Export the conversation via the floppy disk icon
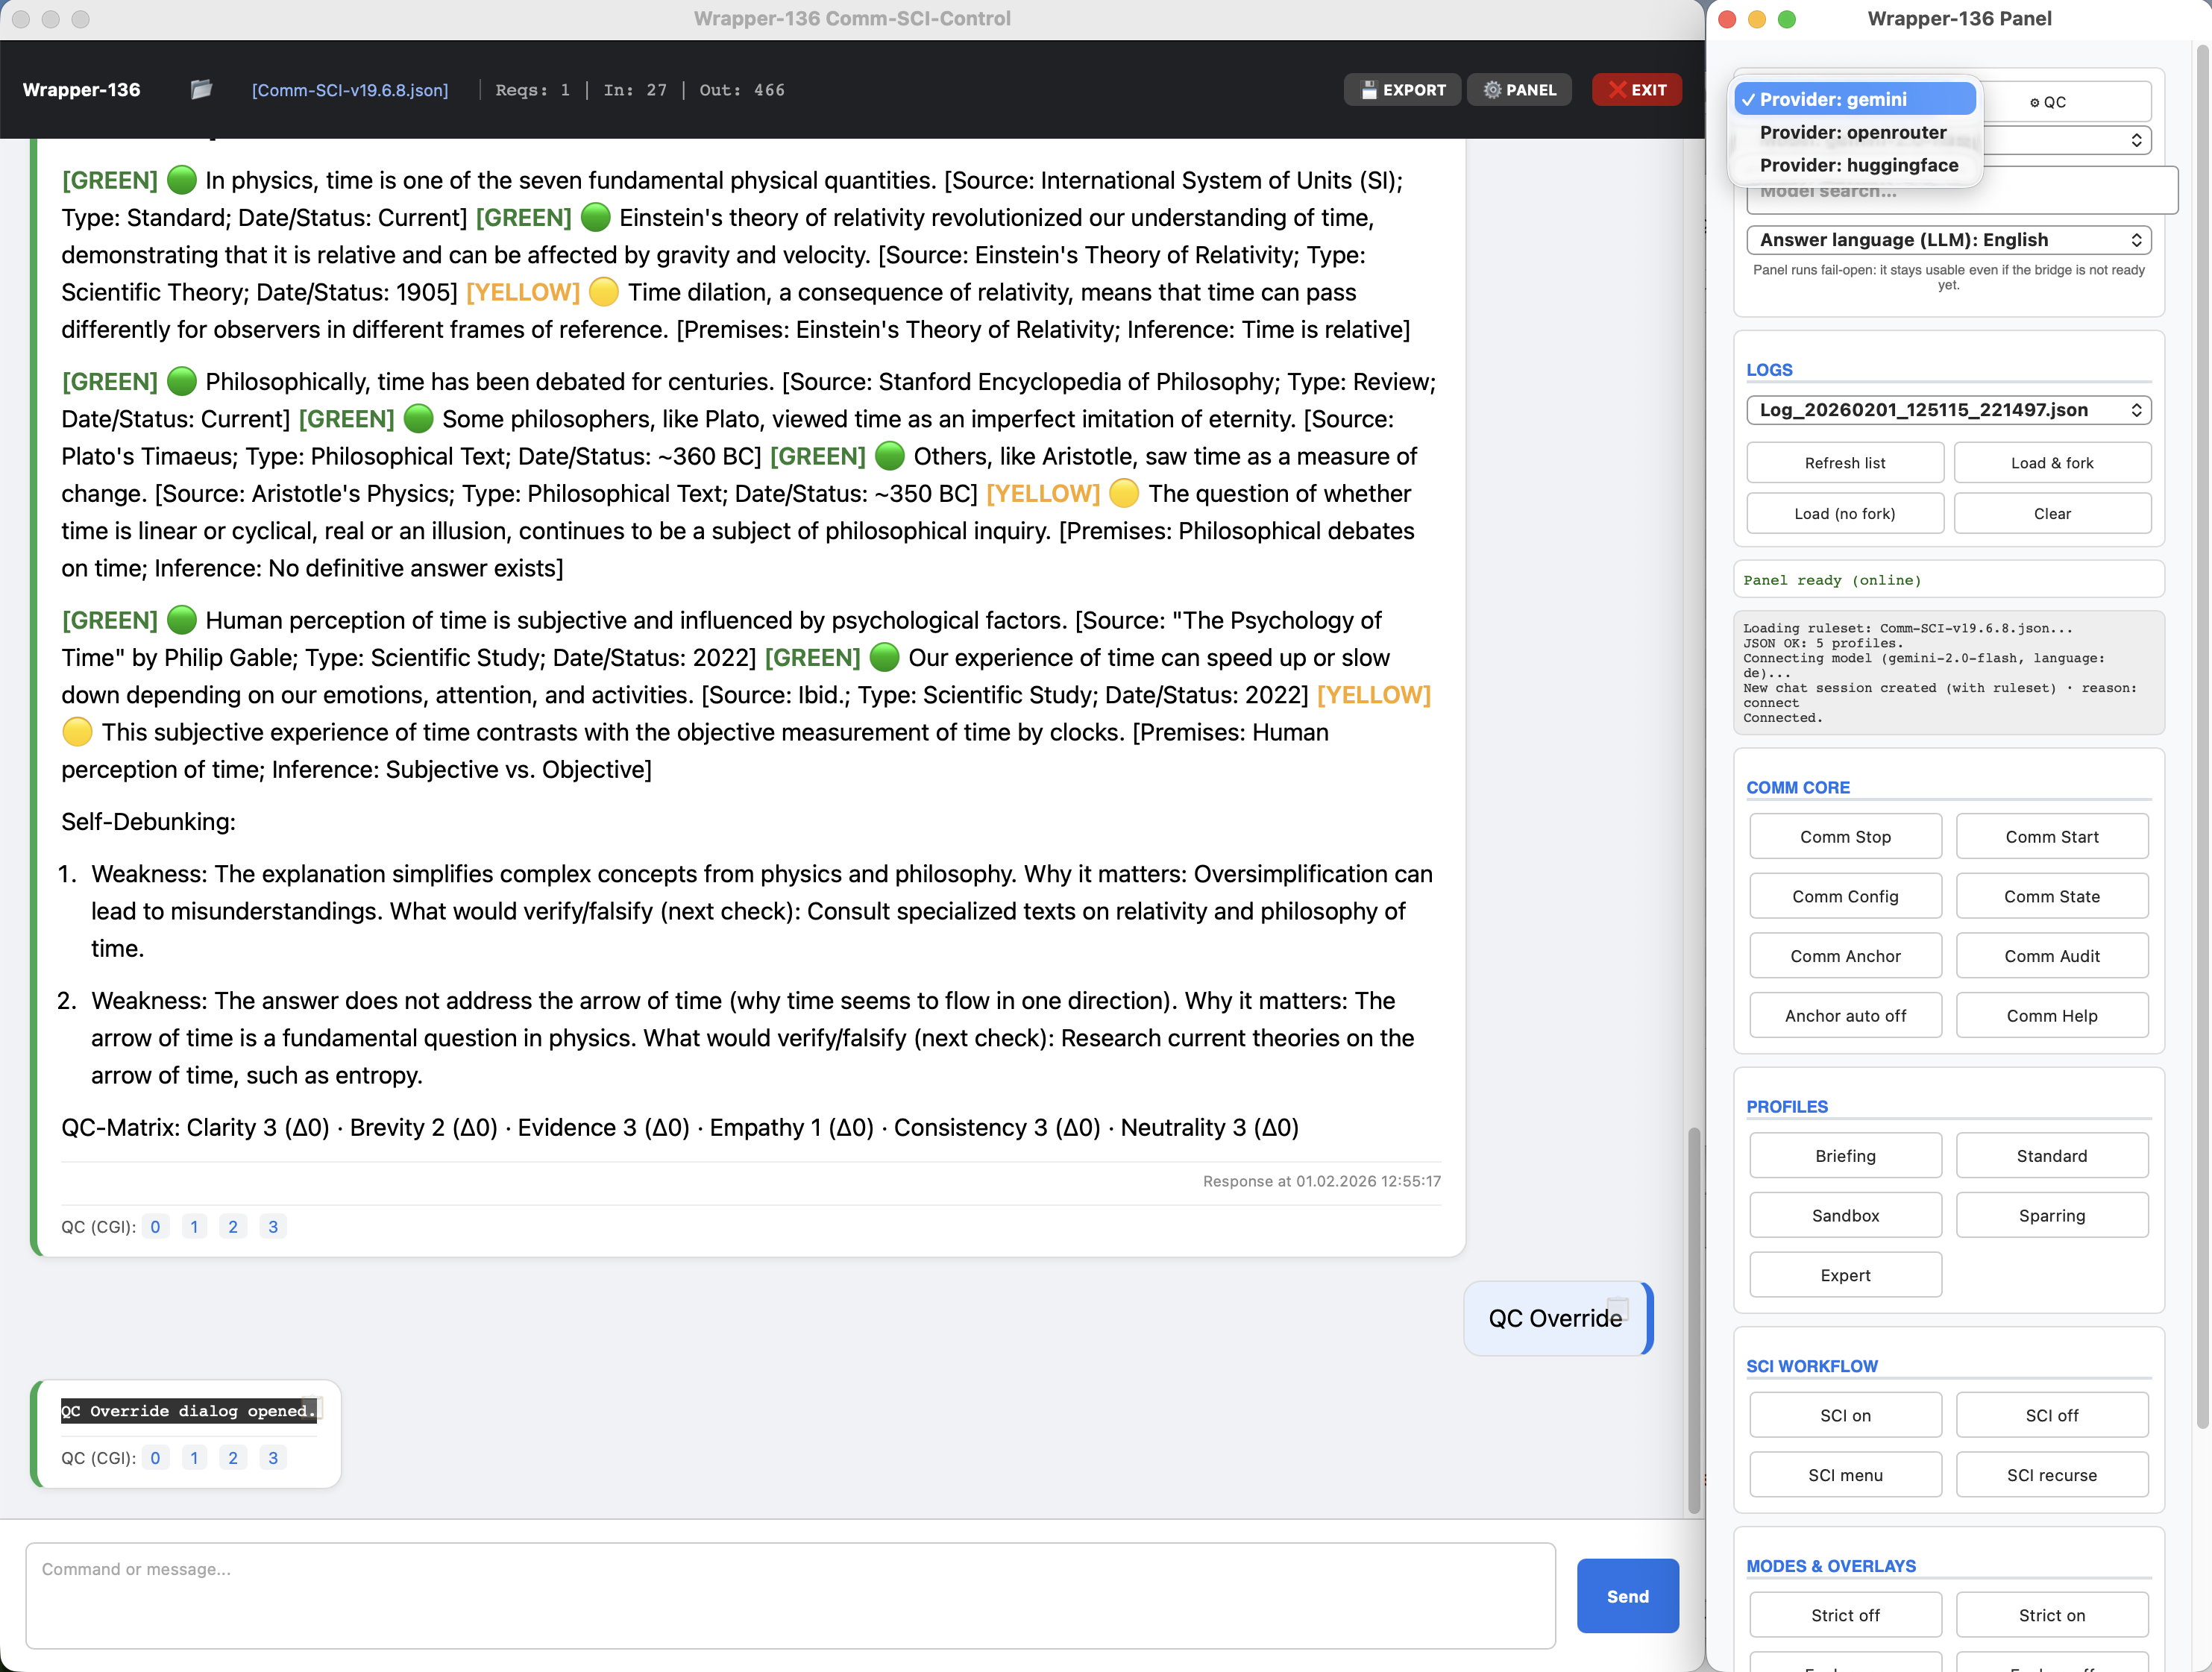 [1402, 89]
